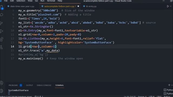Screen dimensions: 173x97
Task: Click line number 8 in the gutter
Action: (13, 23)
